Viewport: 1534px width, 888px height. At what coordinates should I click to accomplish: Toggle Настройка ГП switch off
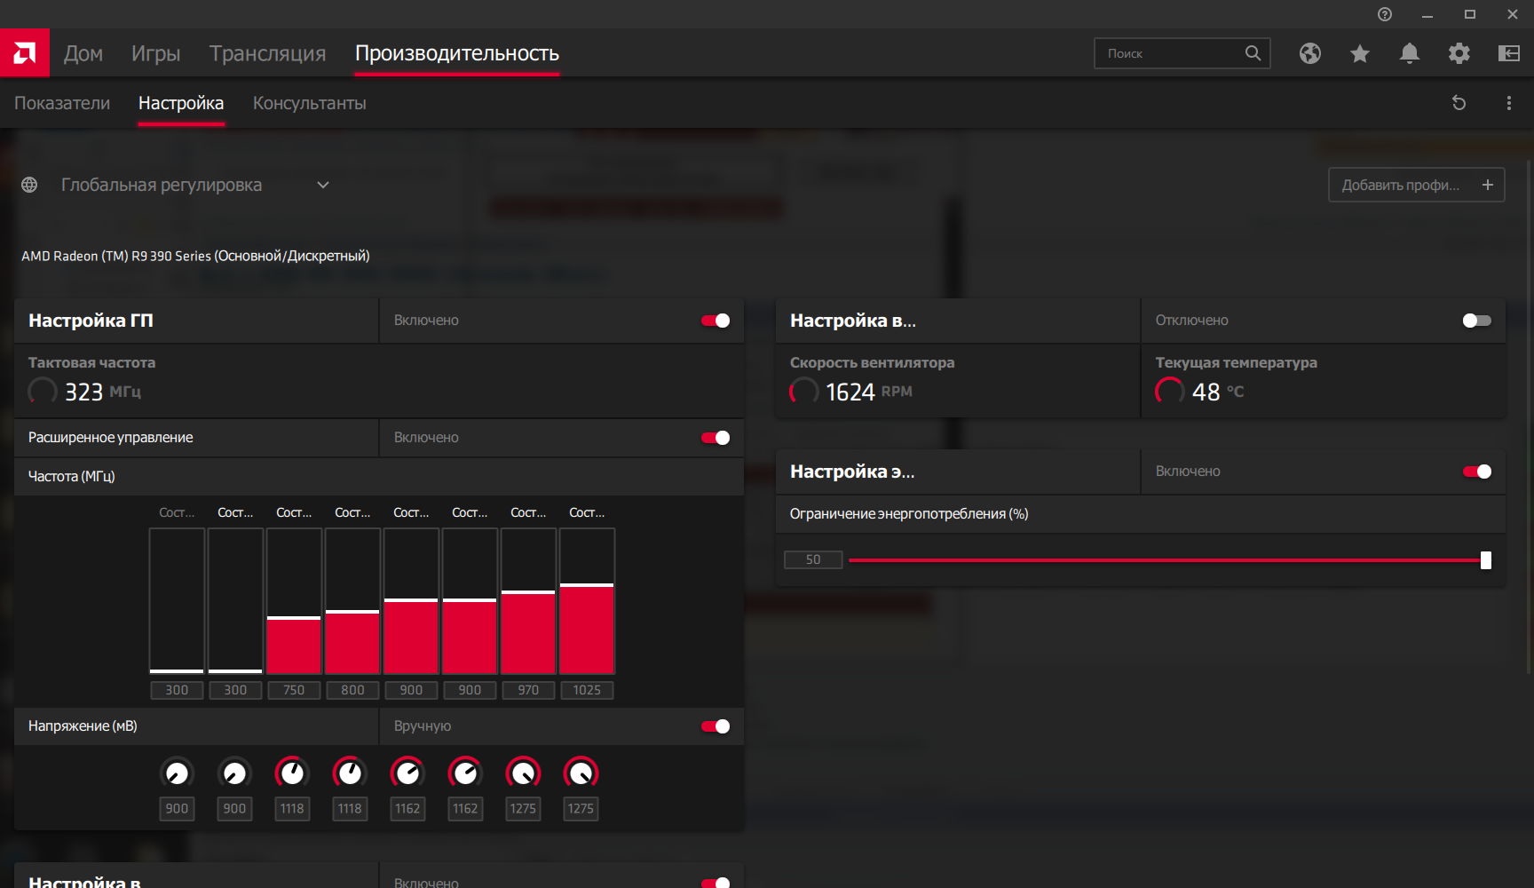716,321
